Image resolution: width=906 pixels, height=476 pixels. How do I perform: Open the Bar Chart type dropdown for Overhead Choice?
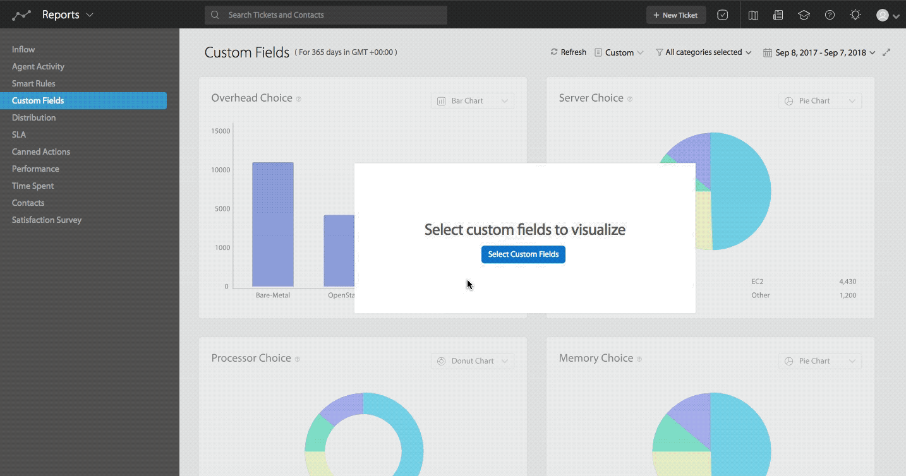click(472, 100)
